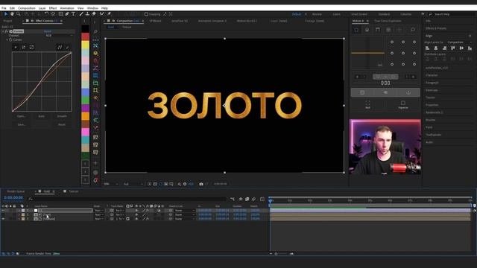Image resolution: width=477 pixels, height=268 pixels.
Task: Open the composition mini-flowchart icon in timeline
Action: pyautogui.click(x=233, y=199)
